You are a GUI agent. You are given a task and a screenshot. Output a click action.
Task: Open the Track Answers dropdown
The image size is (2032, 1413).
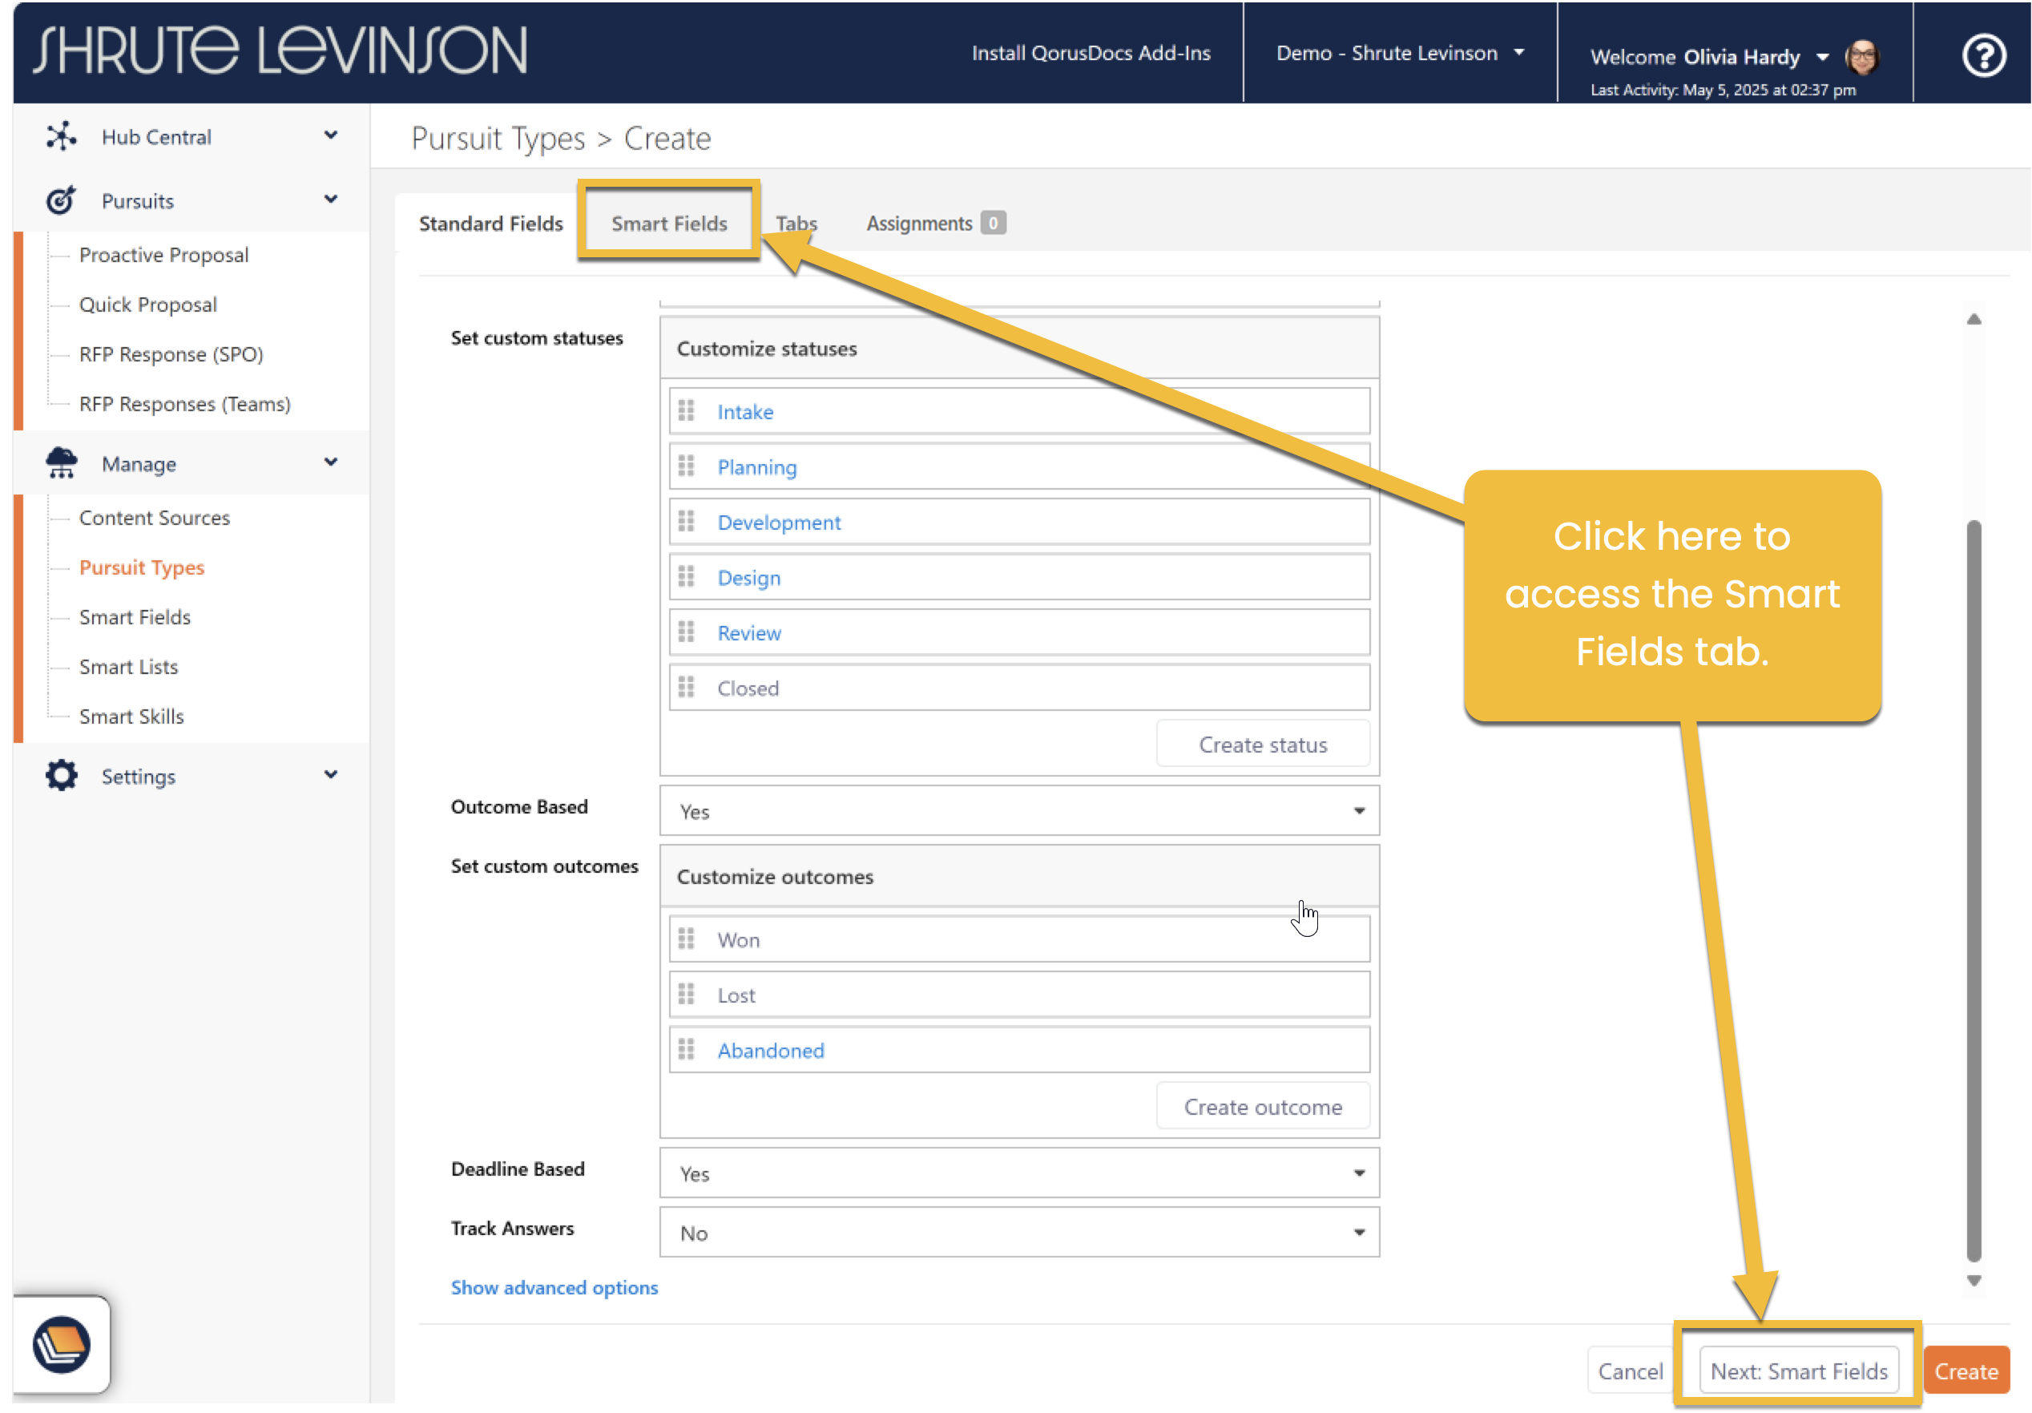tap(1018, 1233)
